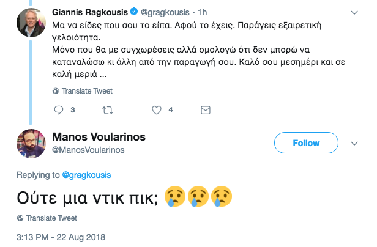Translate Manos Voularinos's reply tweet
377x247 pixels.
pyautogui.click(x=51, y=218)
